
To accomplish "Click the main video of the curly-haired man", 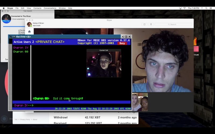I will 163,60.
